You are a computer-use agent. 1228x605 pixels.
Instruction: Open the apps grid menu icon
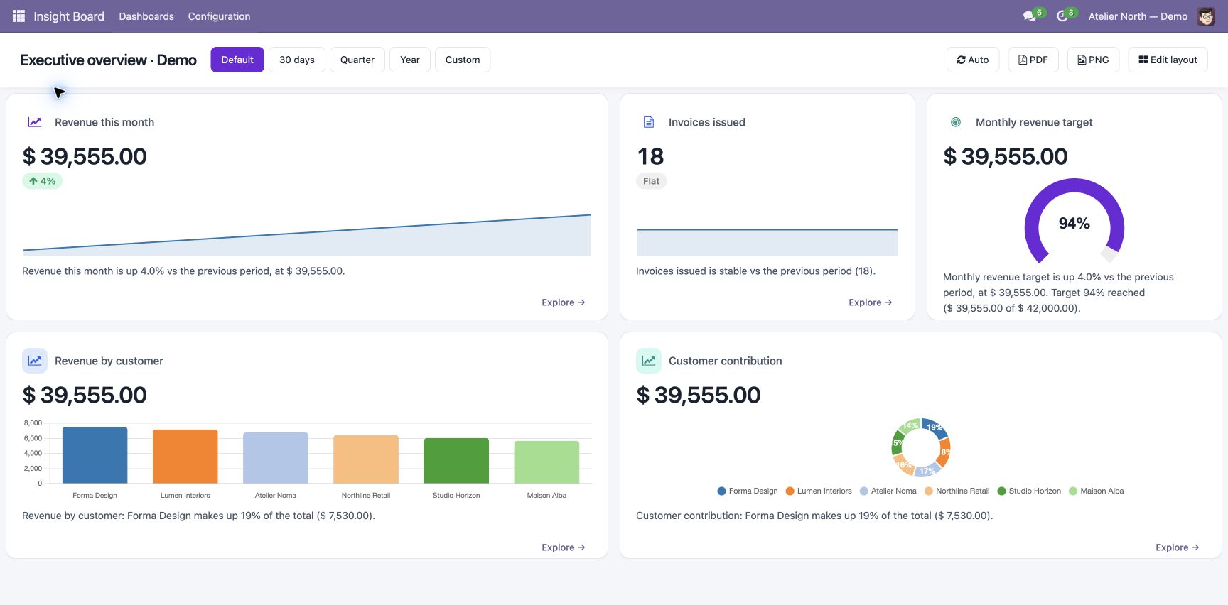(x=18, y=16)
